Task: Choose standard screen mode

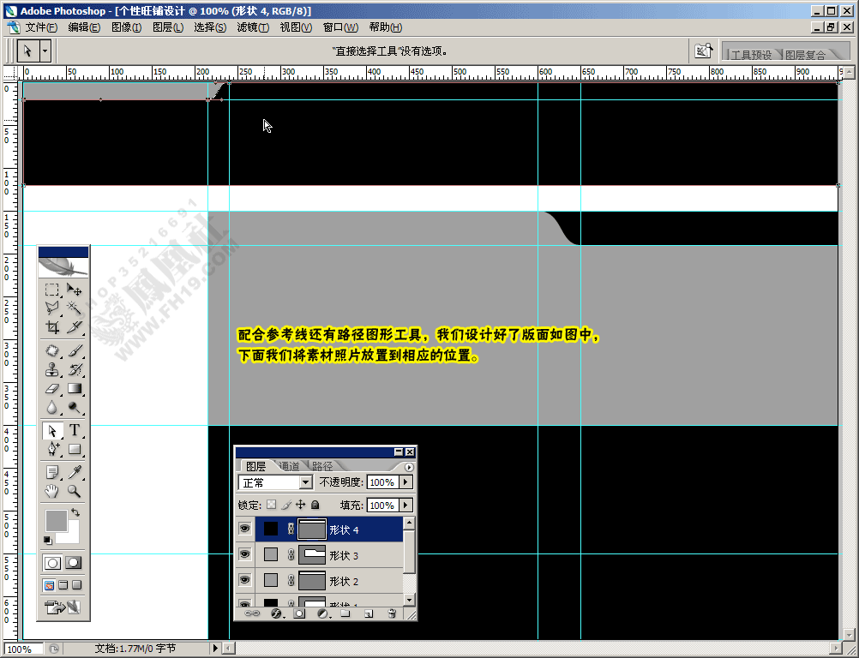Action: click(50, 585)
